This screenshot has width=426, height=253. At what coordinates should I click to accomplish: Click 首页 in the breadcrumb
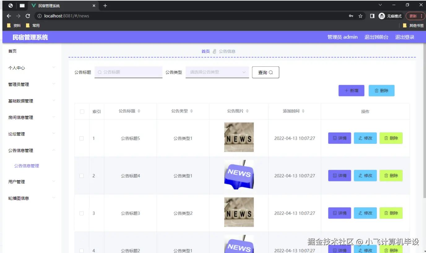coord(206,51)
